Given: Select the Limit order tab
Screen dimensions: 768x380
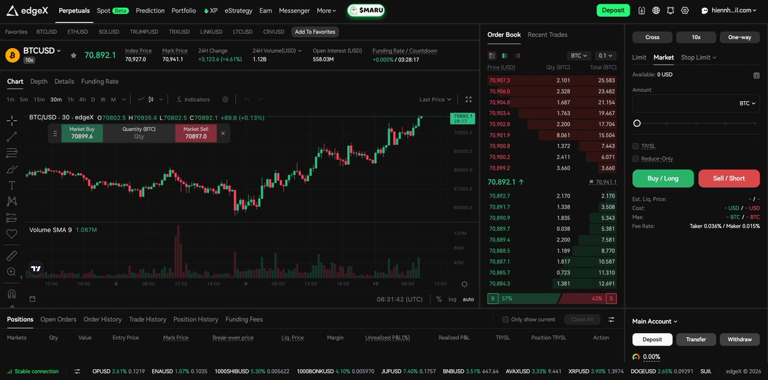Looking at the screenshot, I should [x=639, y=57].
